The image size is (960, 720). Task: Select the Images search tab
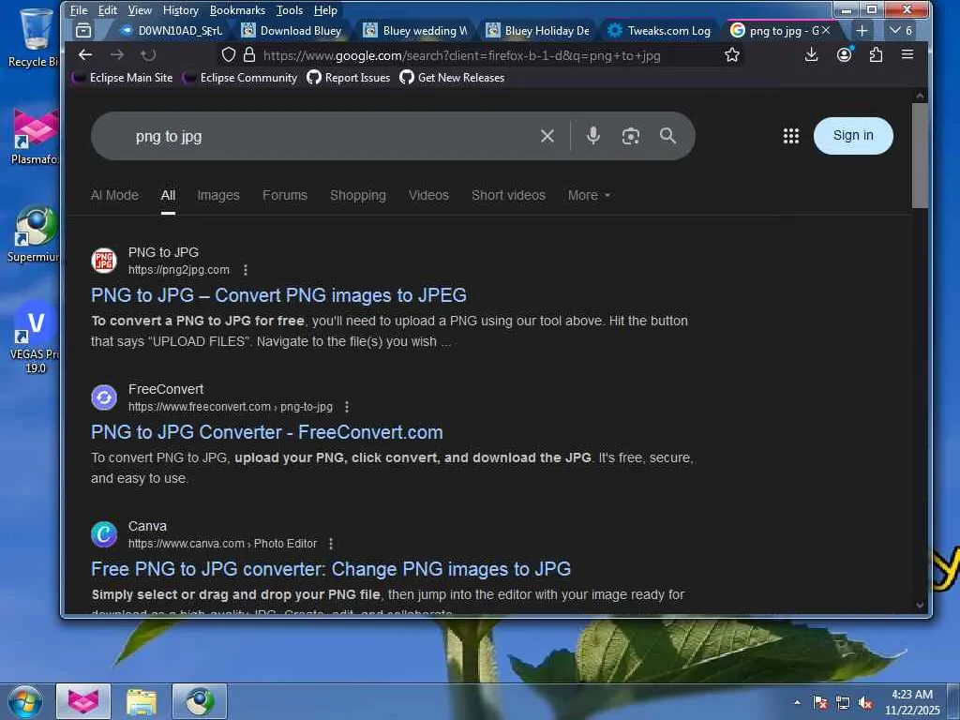click(x=217, y=195)
